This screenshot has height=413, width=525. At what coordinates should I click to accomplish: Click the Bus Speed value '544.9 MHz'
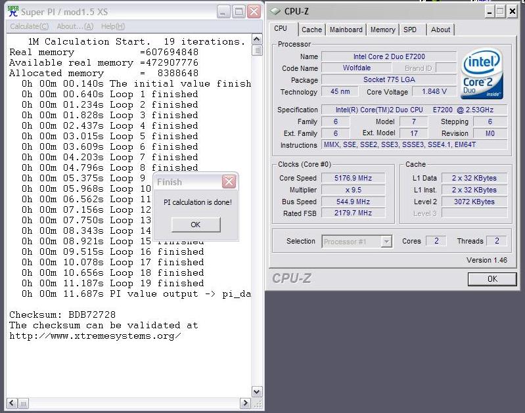[354, 202]
